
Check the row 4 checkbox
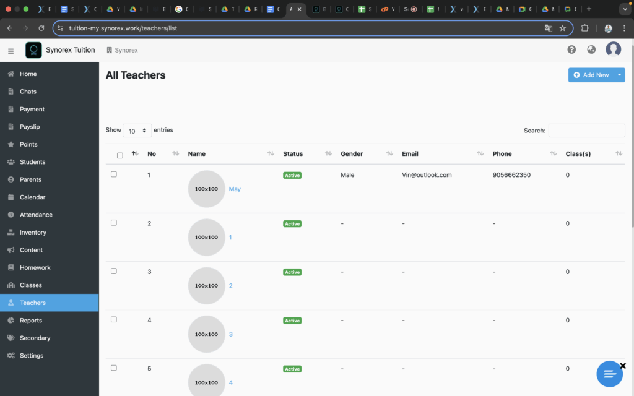tap(114, 320)
